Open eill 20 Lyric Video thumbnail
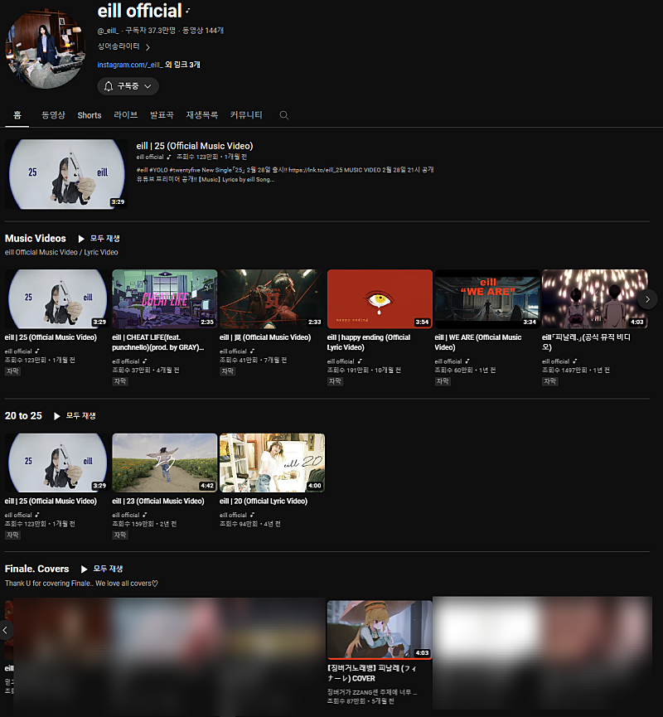This screenshot has height=717, width=663. click(272, 463)
